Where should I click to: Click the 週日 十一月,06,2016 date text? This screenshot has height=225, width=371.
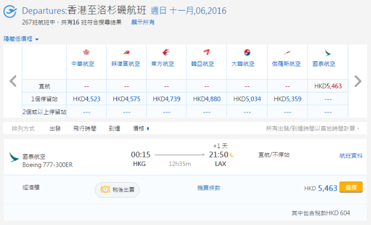point(189,11)
